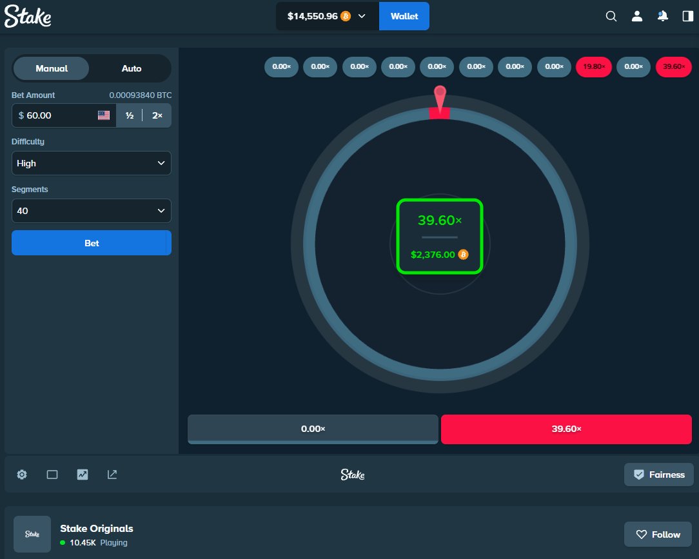Halve the bet with the ½ button
Viewport: 699px width, 559px height.
tap(130, 115)
